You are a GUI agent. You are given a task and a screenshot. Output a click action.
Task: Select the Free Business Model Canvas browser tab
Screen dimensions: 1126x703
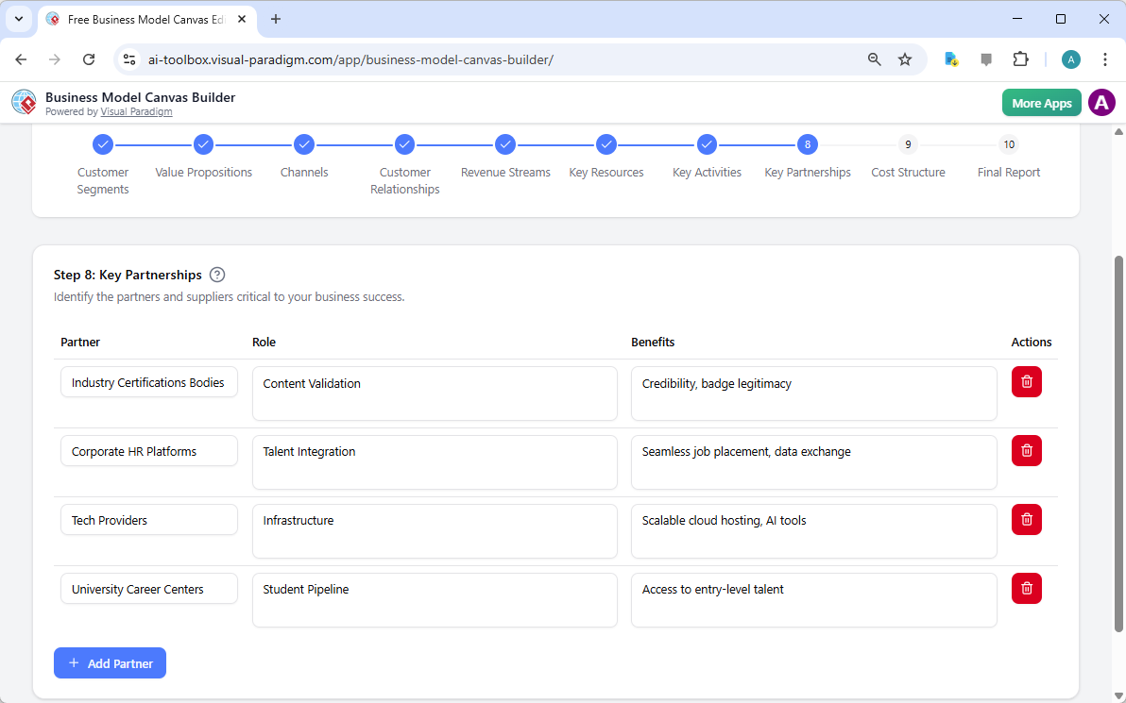coord(142,19)
